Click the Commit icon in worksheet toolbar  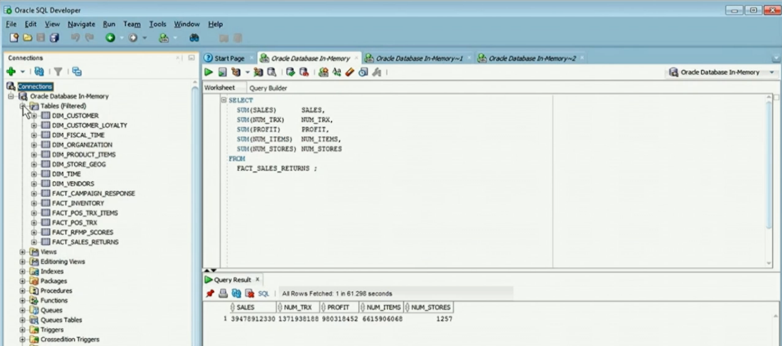click(x=290, y=72)
